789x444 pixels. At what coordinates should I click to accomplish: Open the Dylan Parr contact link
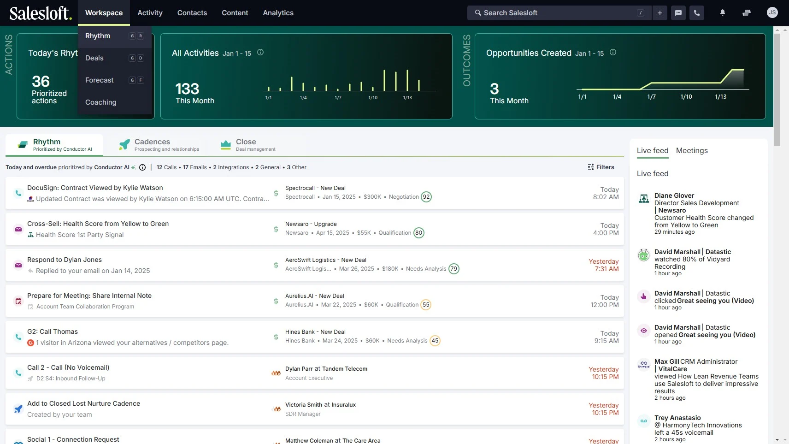[299, 369]
